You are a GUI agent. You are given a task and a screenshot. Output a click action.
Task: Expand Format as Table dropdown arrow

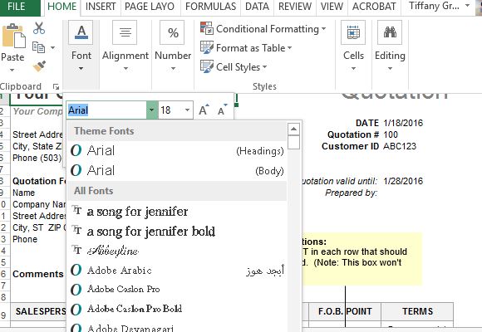[x=289, y=48]
